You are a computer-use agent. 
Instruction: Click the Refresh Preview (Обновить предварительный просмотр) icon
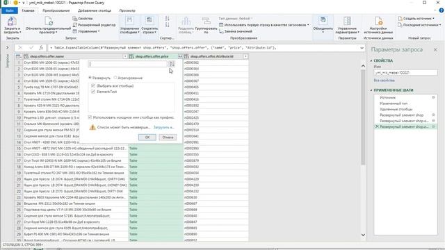[x=49, y=22]
